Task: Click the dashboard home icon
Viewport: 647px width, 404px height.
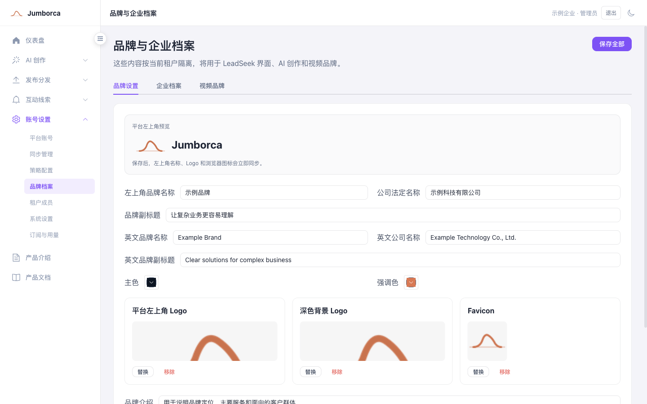Action: coord(16,40)
